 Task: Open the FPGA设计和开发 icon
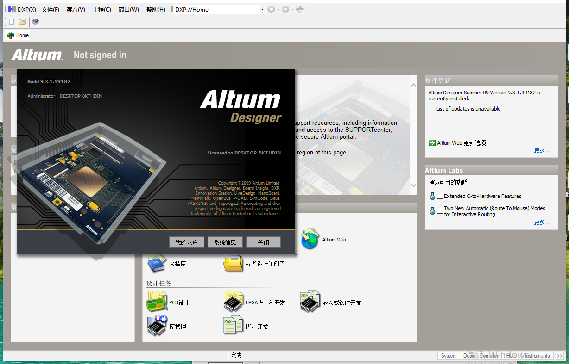pyautogui.click(x=233, y=301)
